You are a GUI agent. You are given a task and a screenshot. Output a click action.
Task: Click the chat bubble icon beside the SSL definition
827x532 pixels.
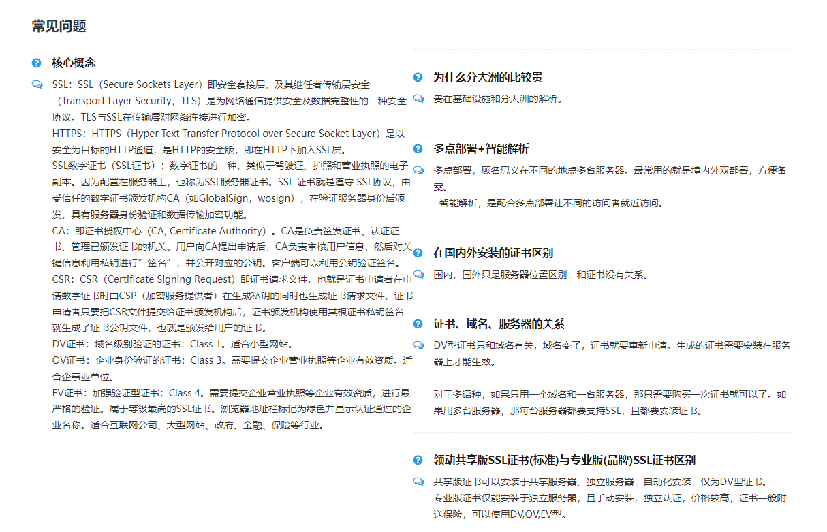click(37, 84)
